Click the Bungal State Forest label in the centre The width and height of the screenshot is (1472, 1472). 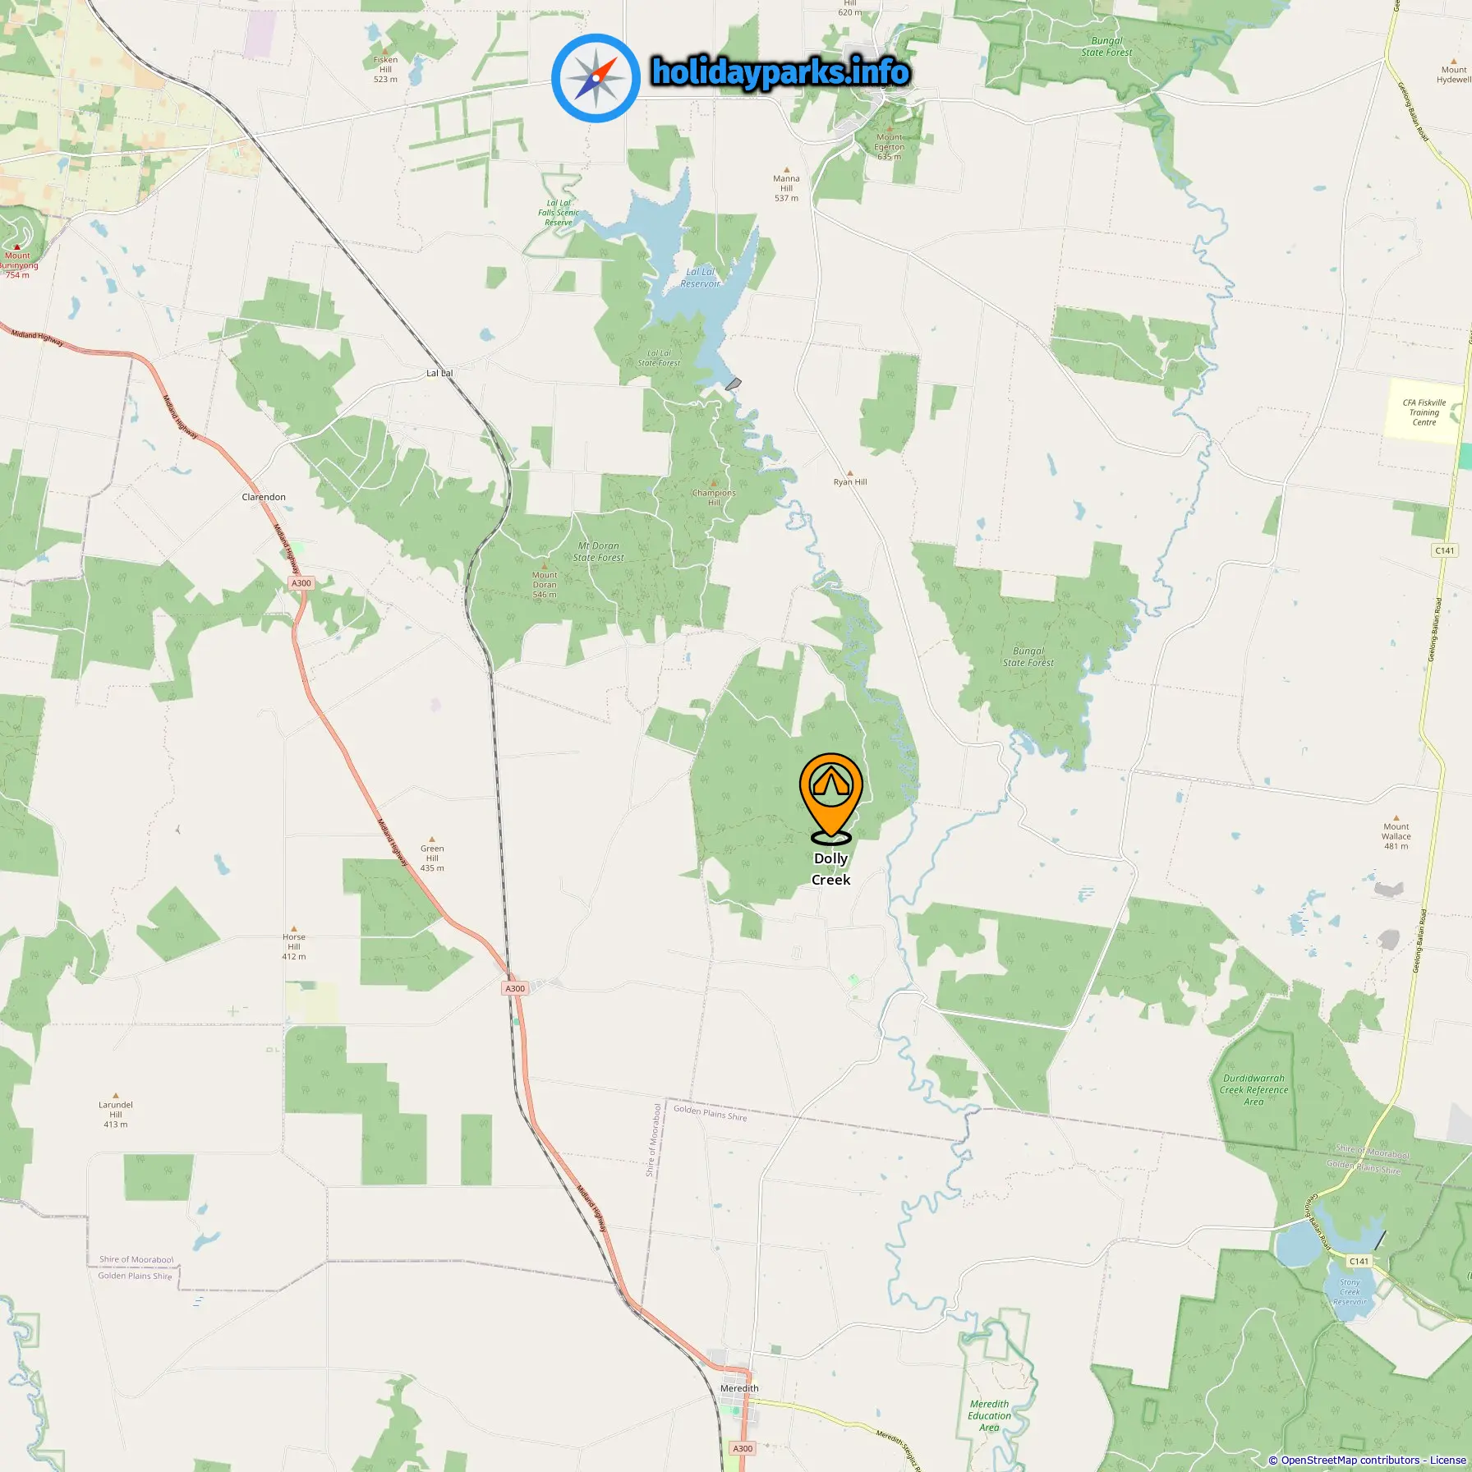1028,656
